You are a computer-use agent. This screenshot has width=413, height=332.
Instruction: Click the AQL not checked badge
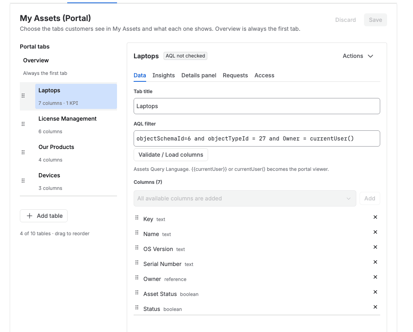(x=185, y=56)
